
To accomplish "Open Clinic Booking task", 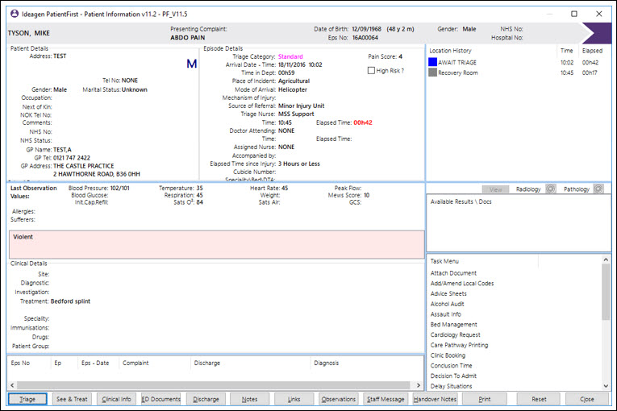I will pyautogui.click(x=448, y=355).
